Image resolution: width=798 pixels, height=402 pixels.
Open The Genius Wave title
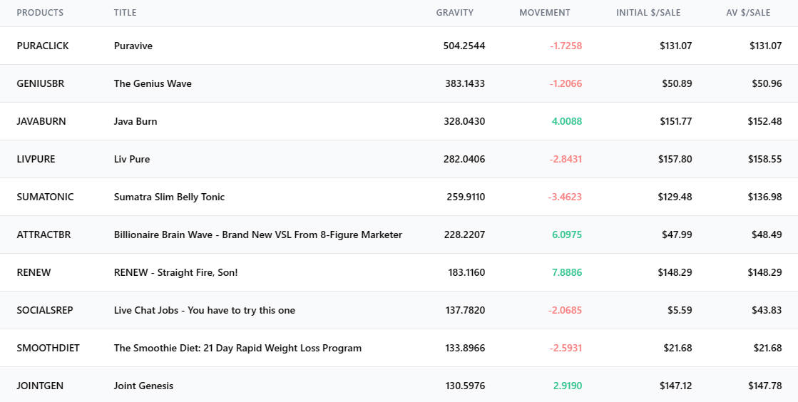153,83
